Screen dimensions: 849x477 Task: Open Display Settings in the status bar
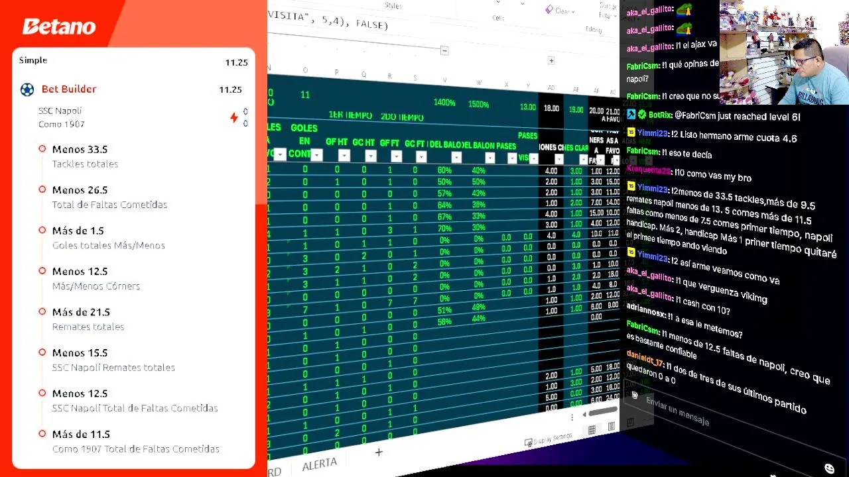(x=548, y=440)
